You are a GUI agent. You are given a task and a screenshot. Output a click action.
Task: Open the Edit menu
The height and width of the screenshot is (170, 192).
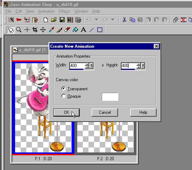[19, 11]
